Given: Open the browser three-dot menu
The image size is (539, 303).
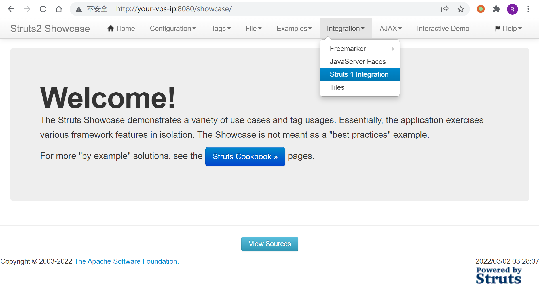Looking at the screenshot, I should point(528,9).
